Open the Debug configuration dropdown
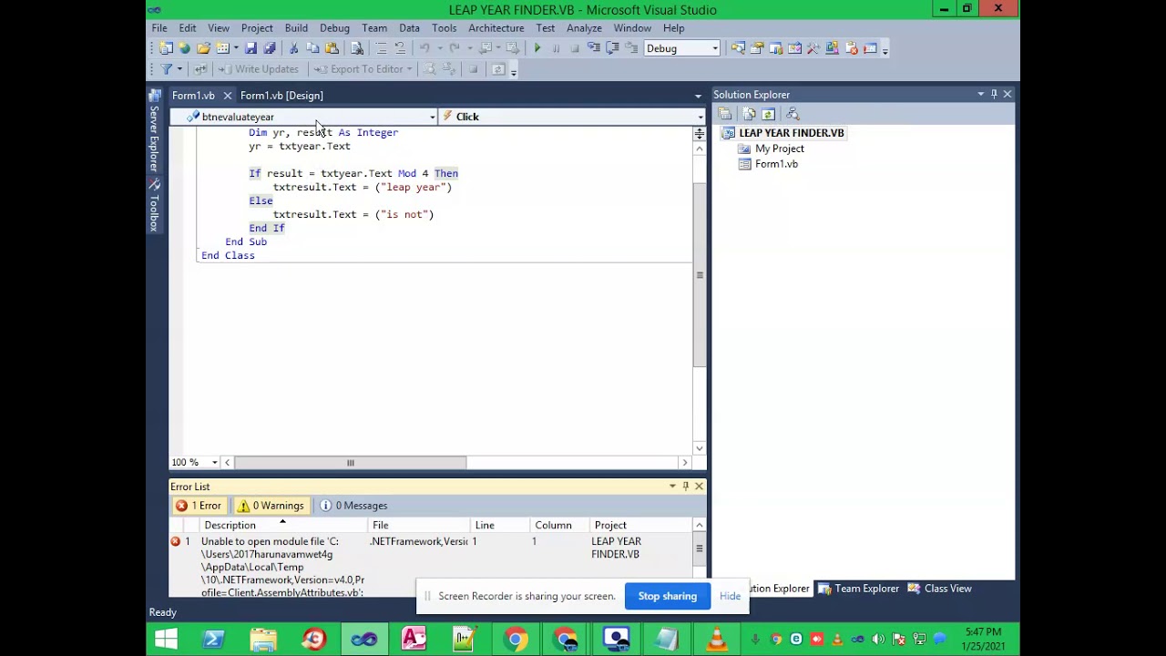1166x656 pixels. [x=715, y=48]
